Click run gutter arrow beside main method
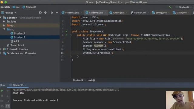Image resolution: width=194 pixels, height=109 pixels. (x=66, y=35)
